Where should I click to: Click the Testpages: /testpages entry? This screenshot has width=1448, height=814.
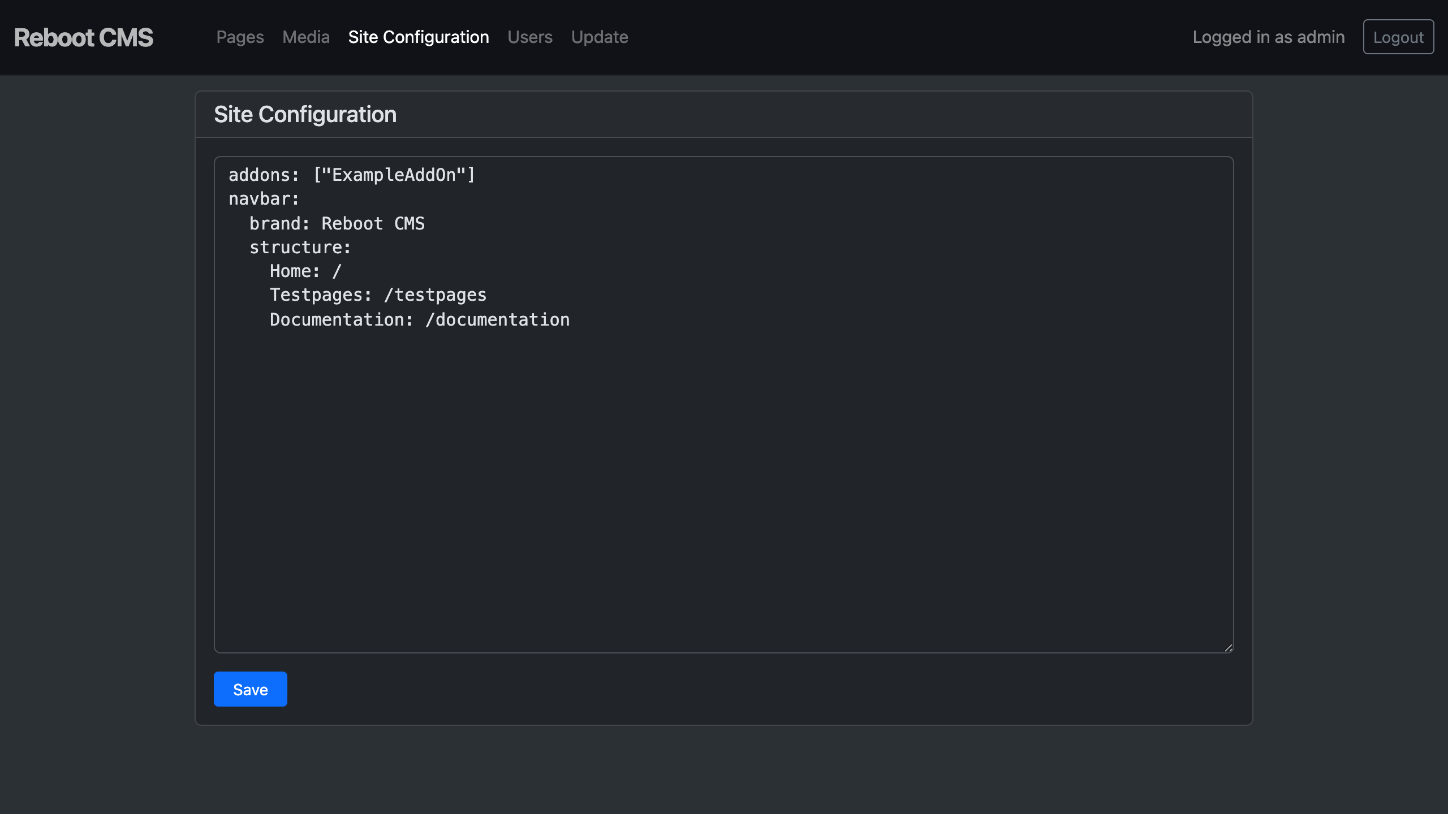point(377,295)
